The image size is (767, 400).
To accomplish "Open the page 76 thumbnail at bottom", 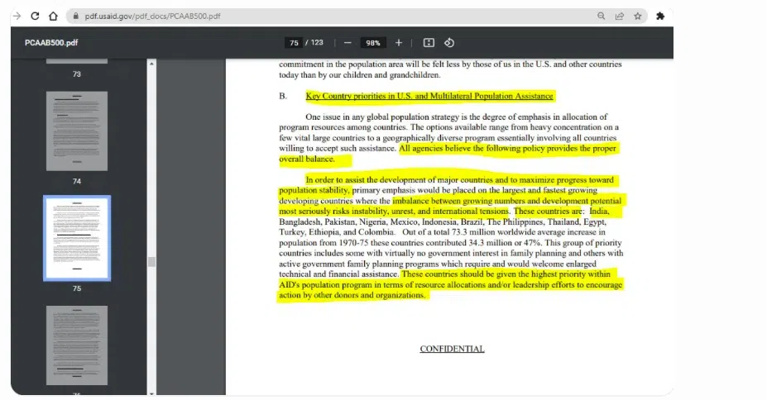I will click(x=76, y=345).
